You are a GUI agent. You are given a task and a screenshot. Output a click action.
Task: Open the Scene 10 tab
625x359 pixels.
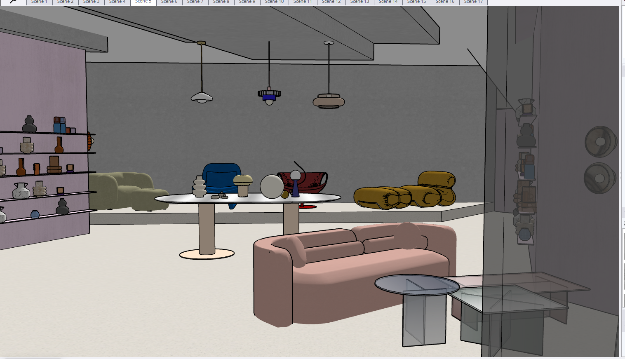click(x=274, y=2)
